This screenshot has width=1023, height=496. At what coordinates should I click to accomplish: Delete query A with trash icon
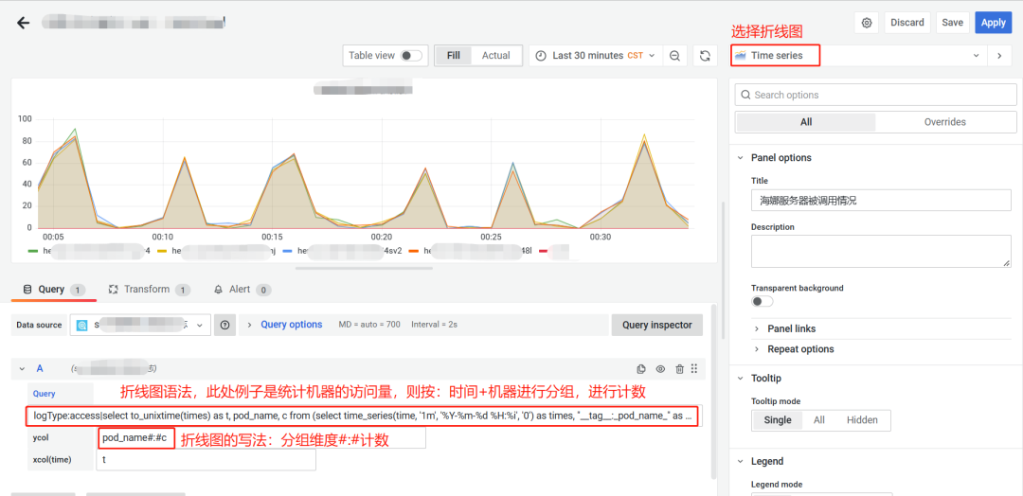[679, 369]
